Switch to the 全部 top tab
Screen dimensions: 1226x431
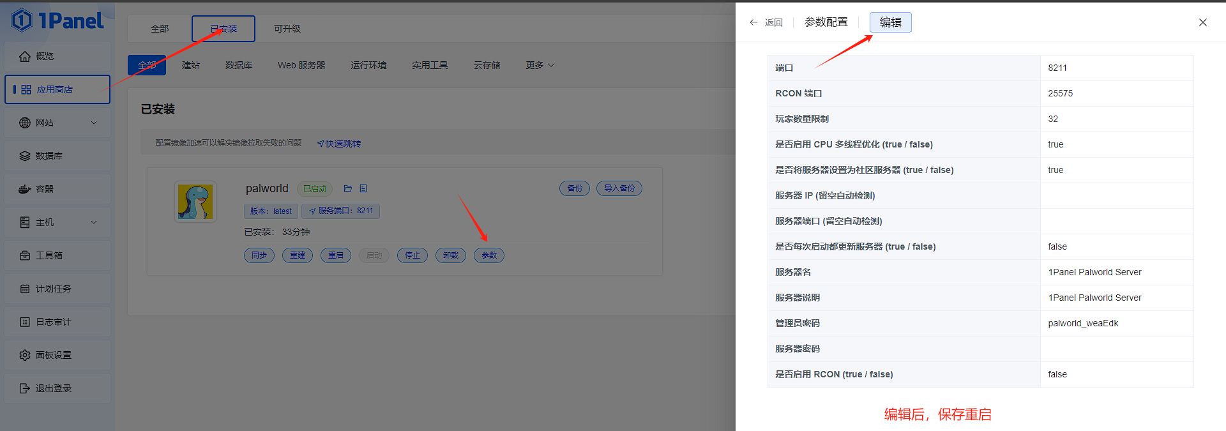tap(160, 29)
